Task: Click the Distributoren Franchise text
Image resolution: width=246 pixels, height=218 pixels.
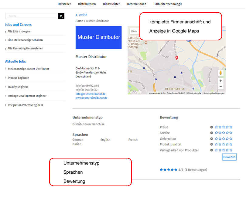Action: pos(88,124)
